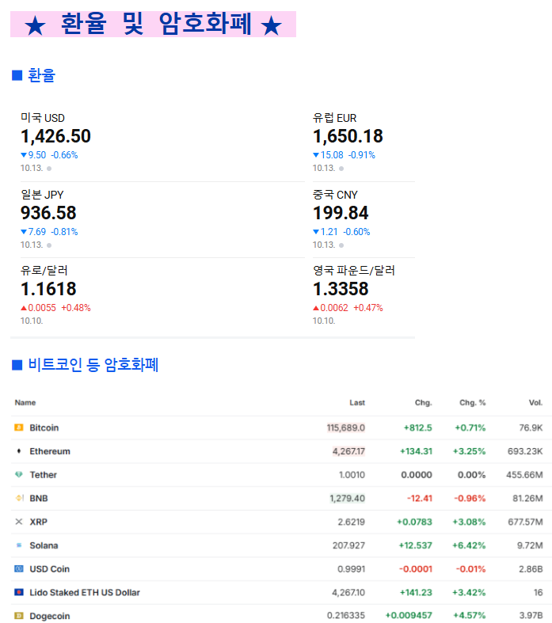Click the USD Coin icon
This screenshot has height=623, width=552.
point(19,569)
